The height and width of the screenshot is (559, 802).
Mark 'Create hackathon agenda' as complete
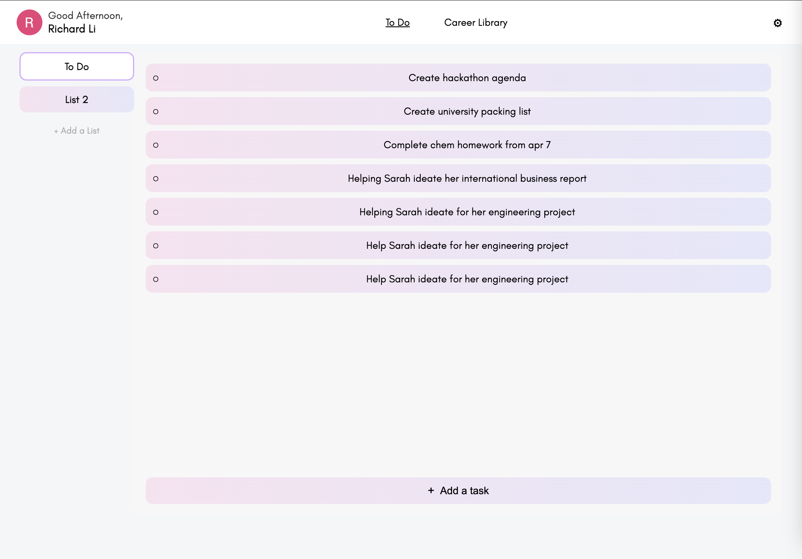click(156, 78)
